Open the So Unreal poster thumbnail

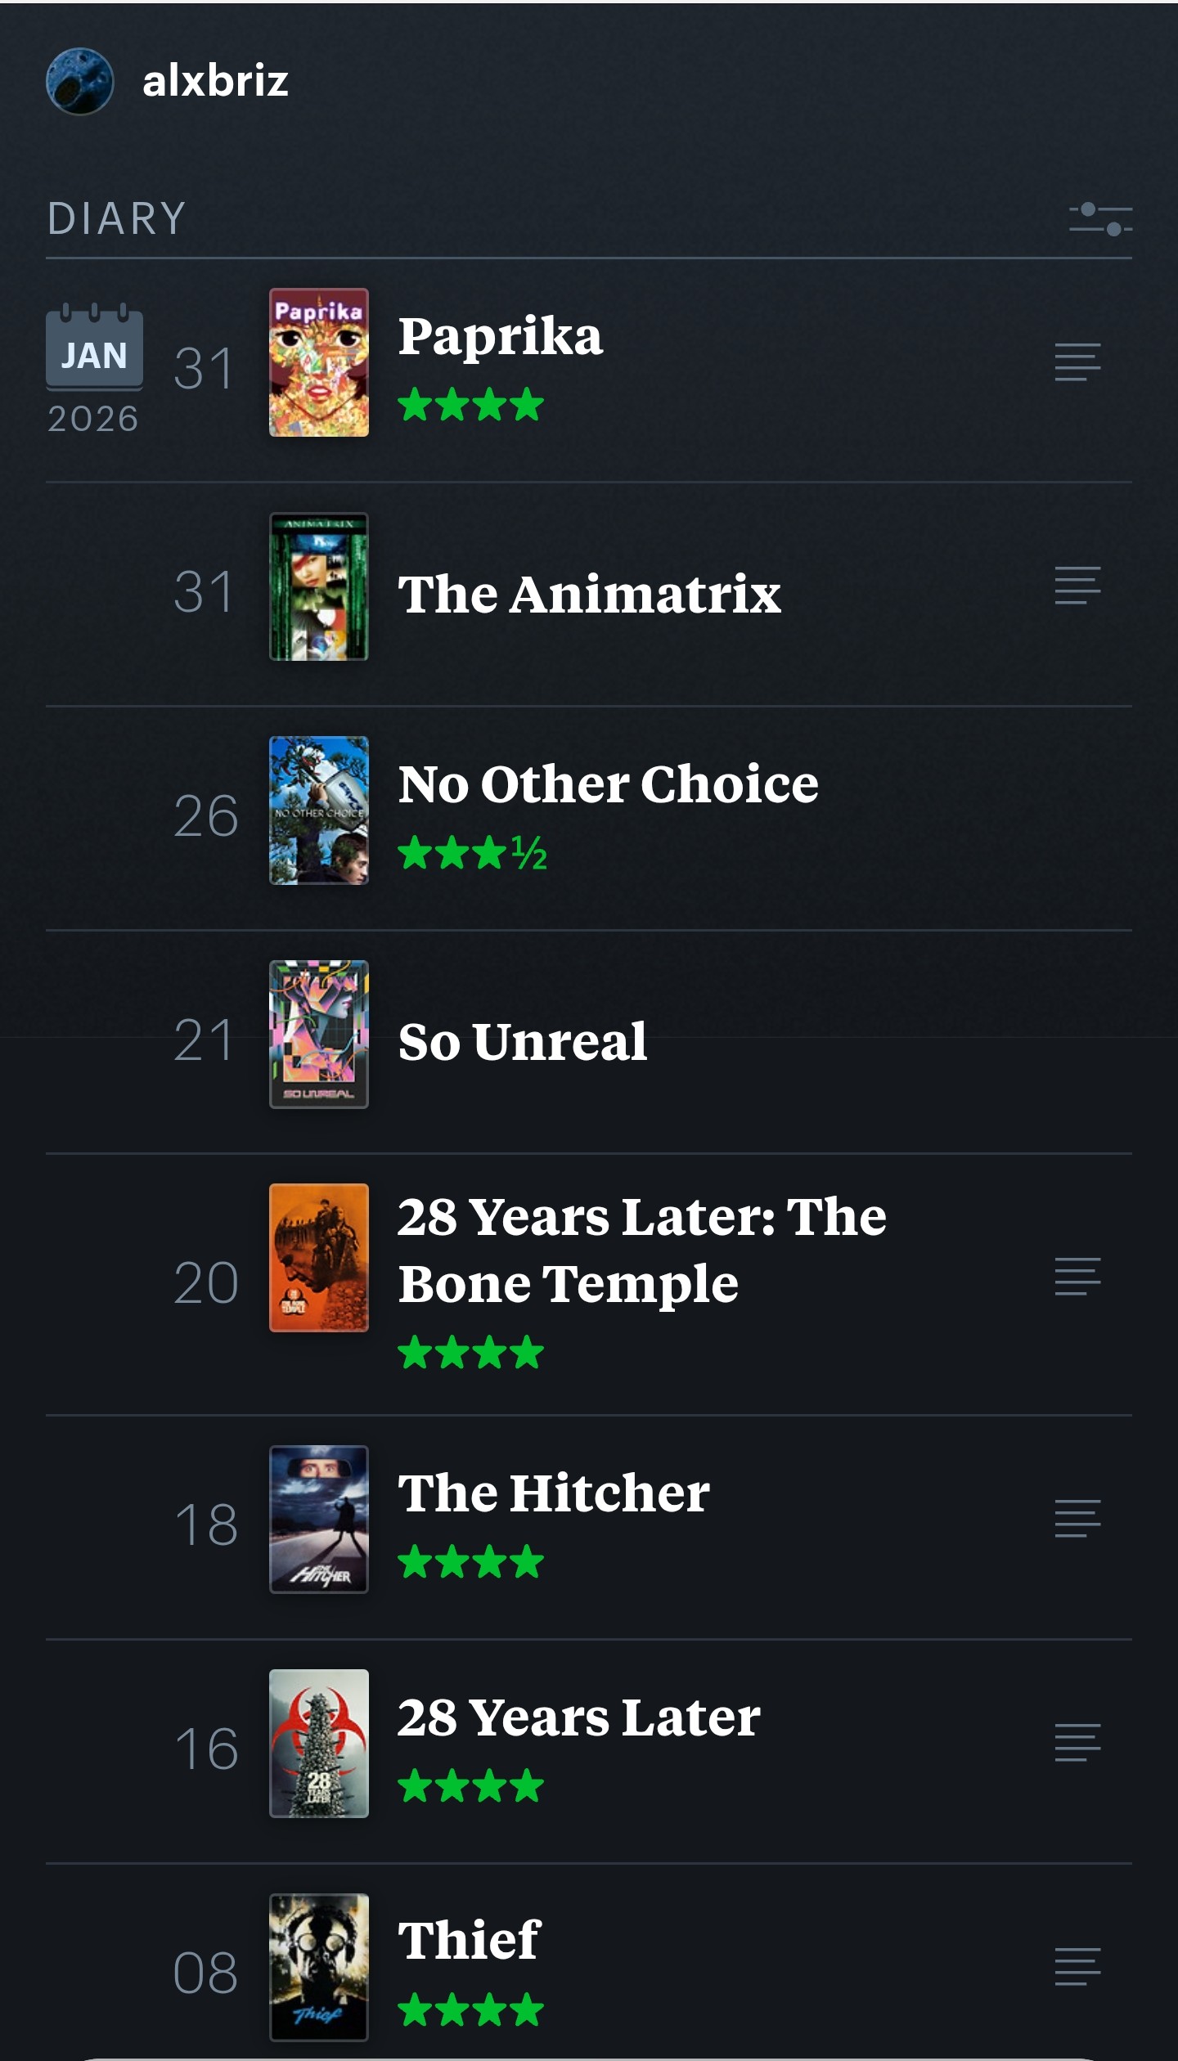[x=319, y=1035]
